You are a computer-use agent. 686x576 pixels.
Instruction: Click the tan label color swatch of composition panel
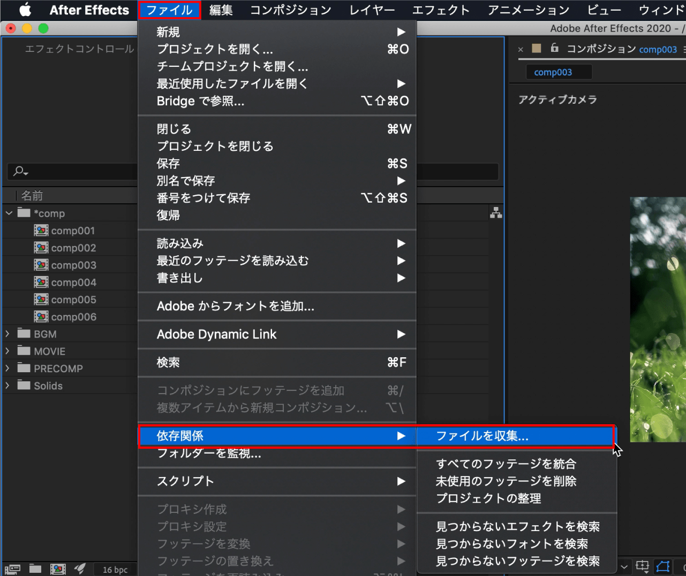536,49
